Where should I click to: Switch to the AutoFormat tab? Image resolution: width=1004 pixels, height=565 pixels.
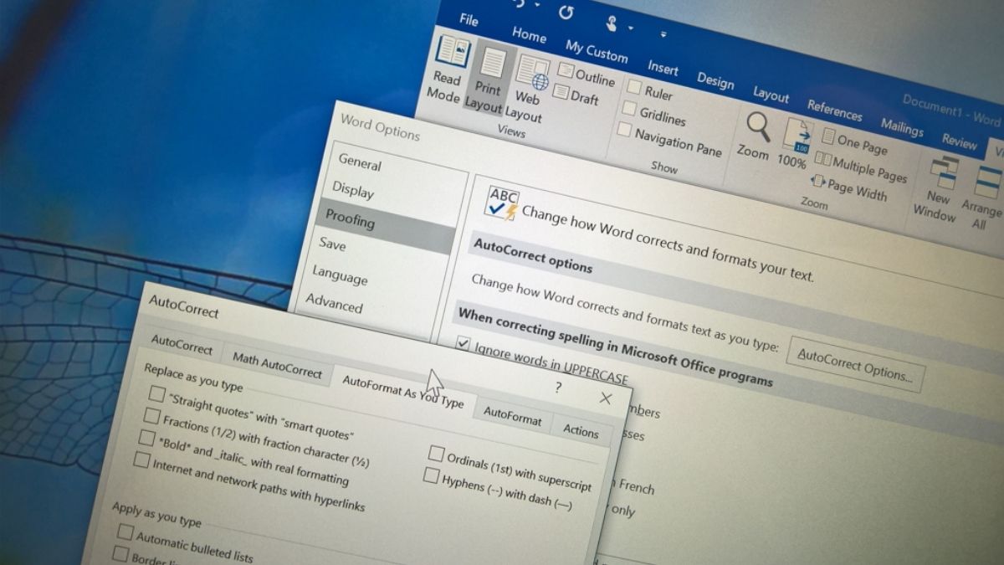[x=512, y=417]
